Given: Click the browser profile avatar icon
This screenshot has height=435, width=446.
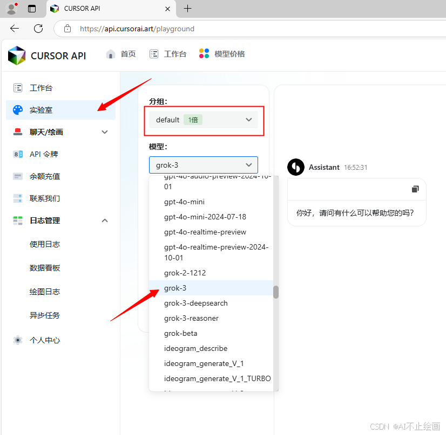Looking at the screenshot, I should pos(12,9).
